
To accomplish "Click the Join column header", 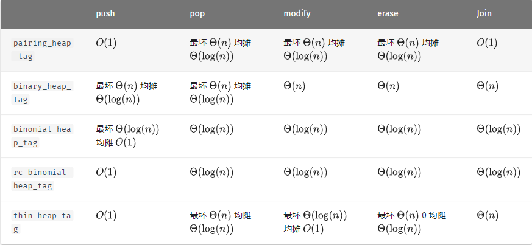I will point(484,13).
